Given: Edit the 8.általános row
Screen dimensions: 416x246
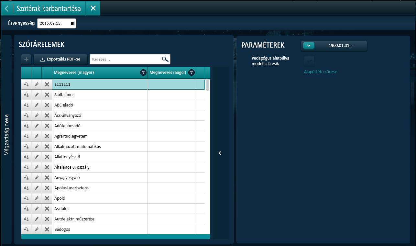Looking at the screenshot, I should [x=37, y=95].
